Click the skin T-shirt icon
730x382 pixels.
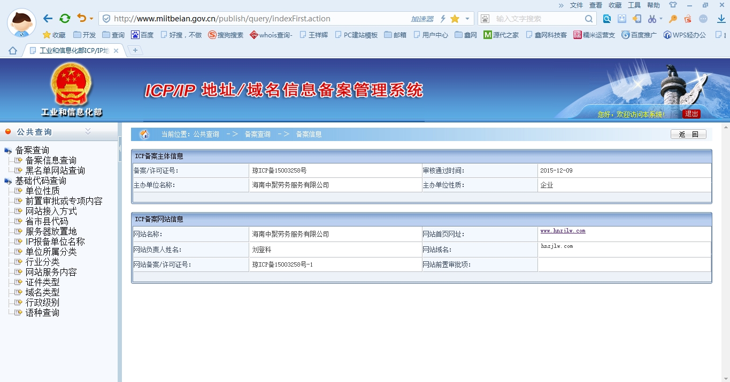tap(673, 5)
